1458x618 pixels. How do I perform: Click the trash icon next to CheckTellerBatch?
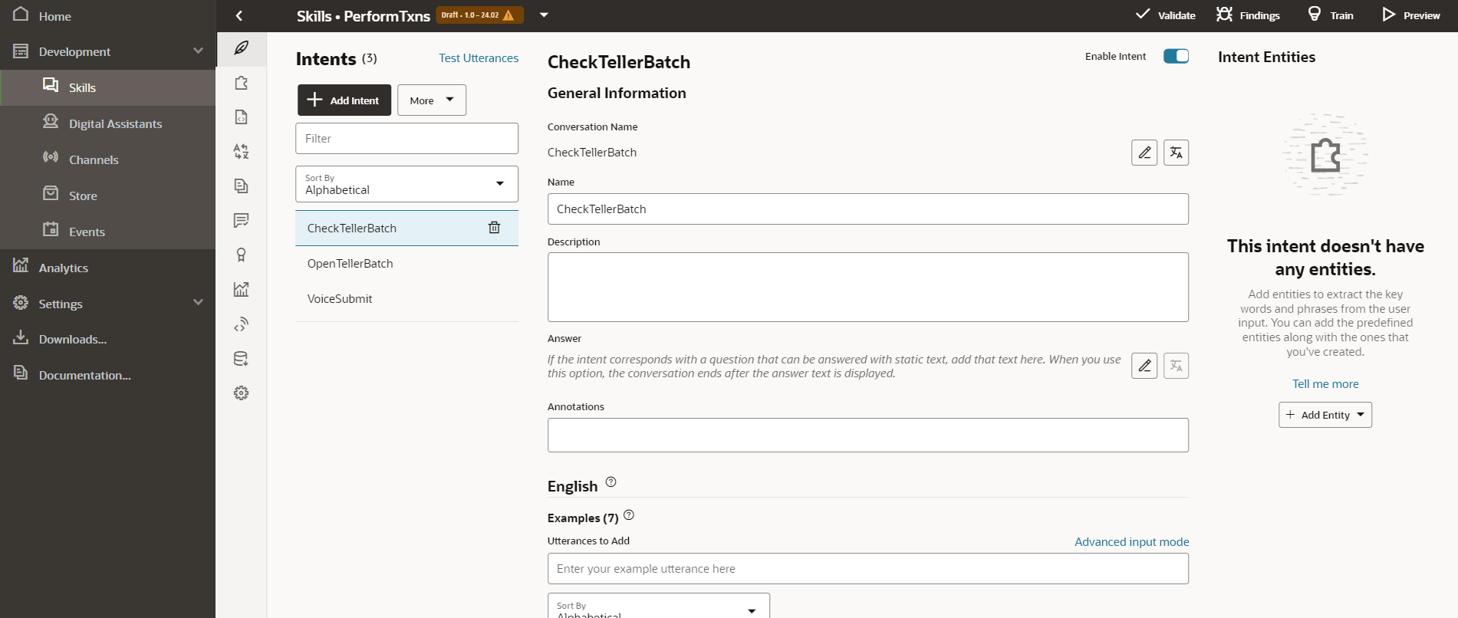pos(494,228)
